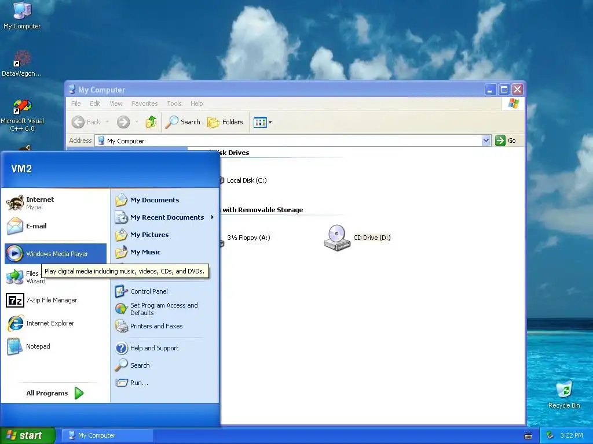The height and width of the screenshot is (444, 593).
Task: Open 7-Zip File Manager
Action: click(x=56, y=300)
